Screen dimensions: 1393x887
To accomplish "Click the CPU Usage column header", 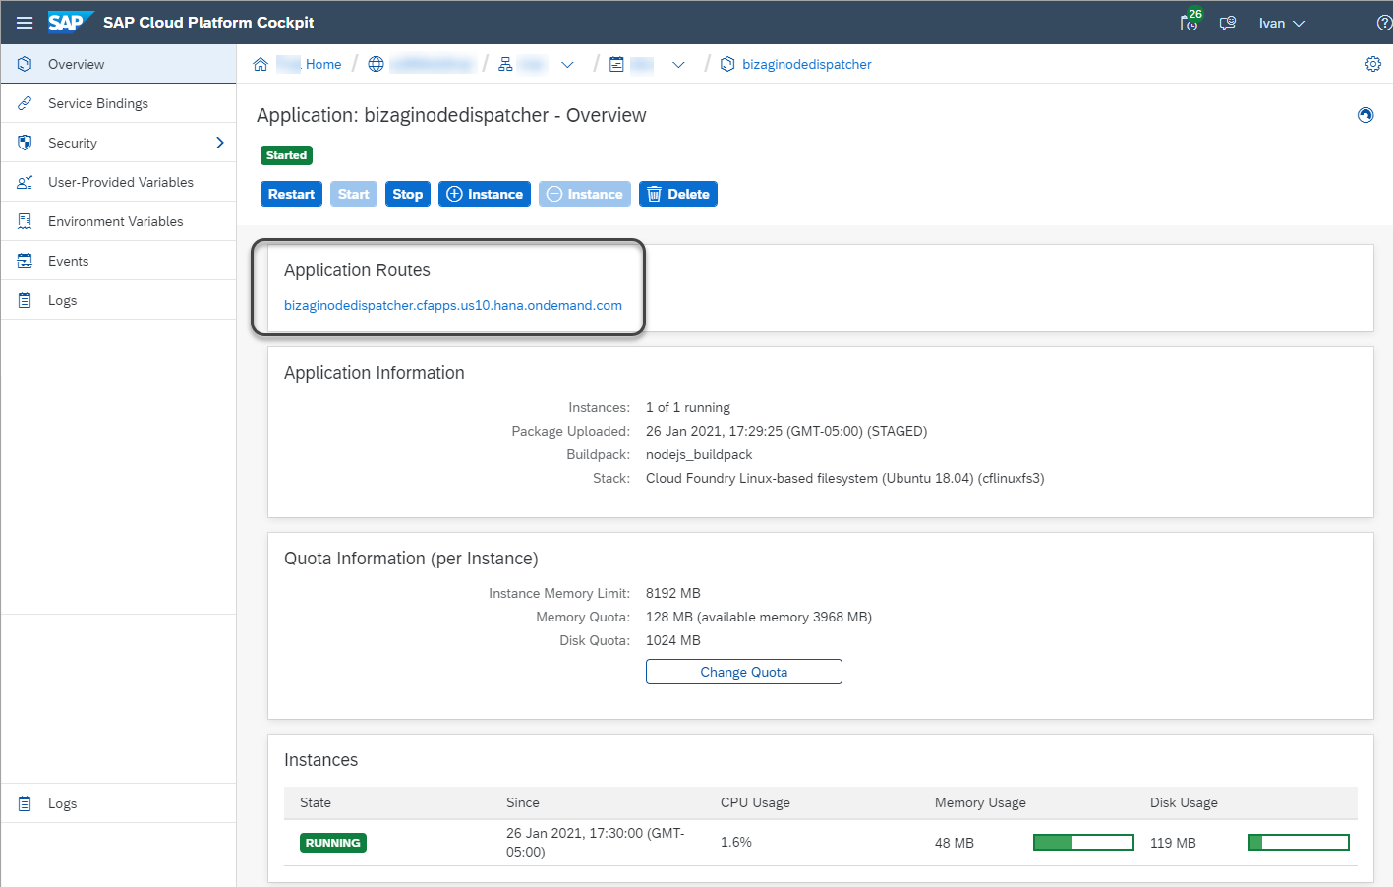I will pyautogui.click(x=755, y=802).
